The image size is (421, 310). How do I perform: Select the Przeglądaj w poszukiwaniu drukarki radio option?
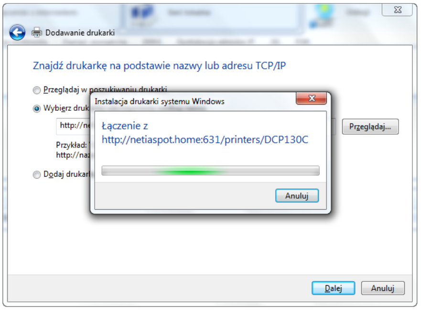[36, 90]
